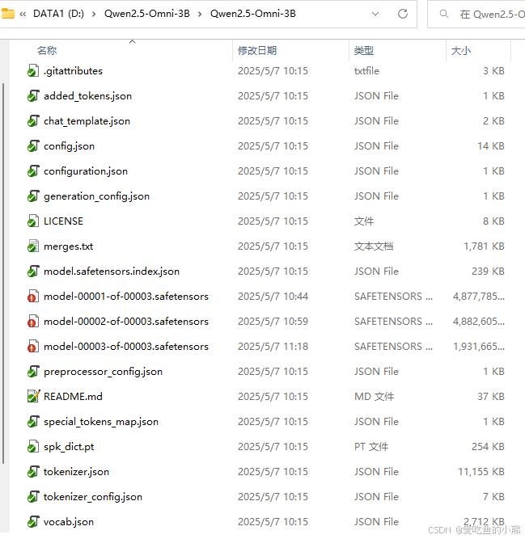
Task: Click the special_tokens_map.json file icon
Action: point(33,422)
